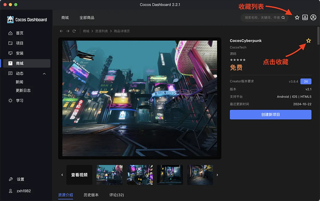Image resolution: width=320 pixels, height=201 pixels.
Task: Show previous thumbnails with left chevron
Action: click(x=62, y=175)
